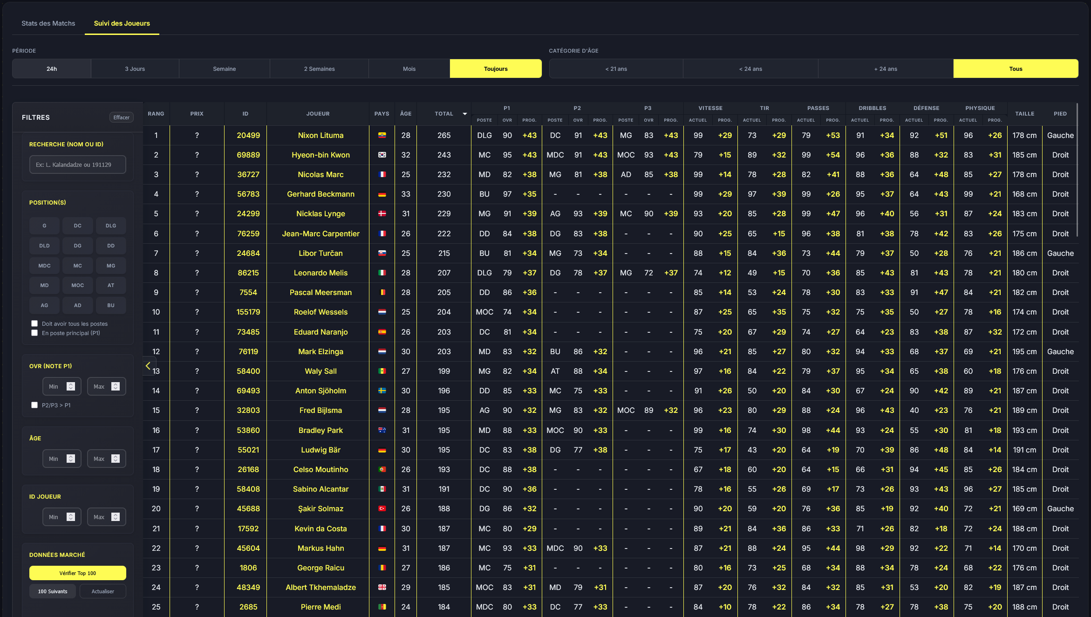Click player name Fred Bijlsma
This screenshot has width=1091, height=617.
321,410
